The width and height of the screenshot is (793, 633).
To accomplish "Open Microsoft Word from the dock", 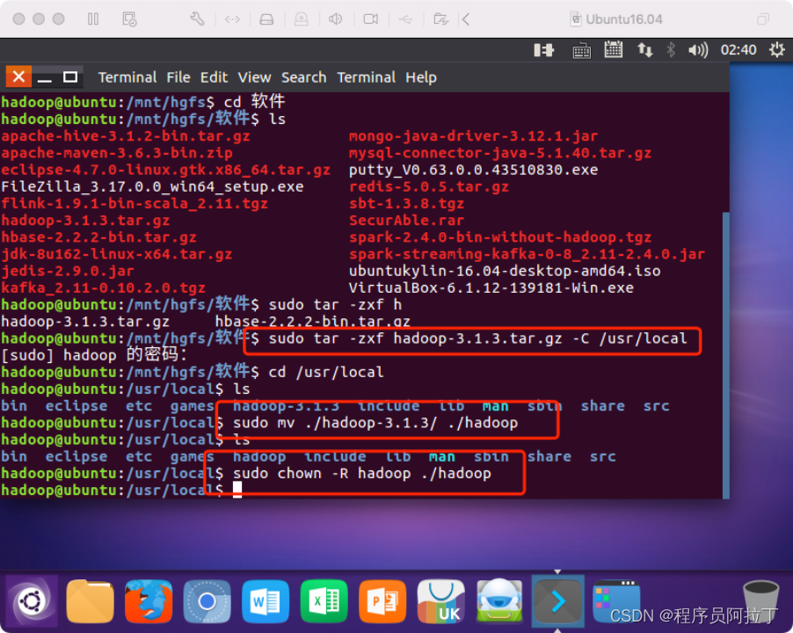I will [x=265, y=601].
